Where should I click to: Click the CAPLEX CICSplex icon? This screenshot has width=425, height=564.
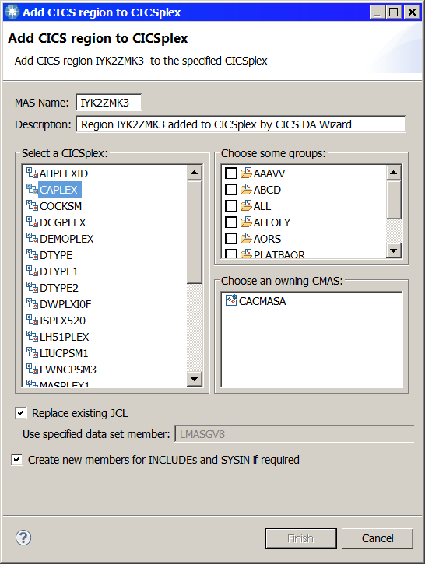click(32, 189)
